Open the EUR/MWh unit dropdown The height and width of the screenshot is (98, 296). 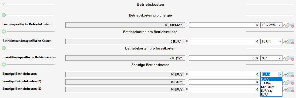point(271,25)
